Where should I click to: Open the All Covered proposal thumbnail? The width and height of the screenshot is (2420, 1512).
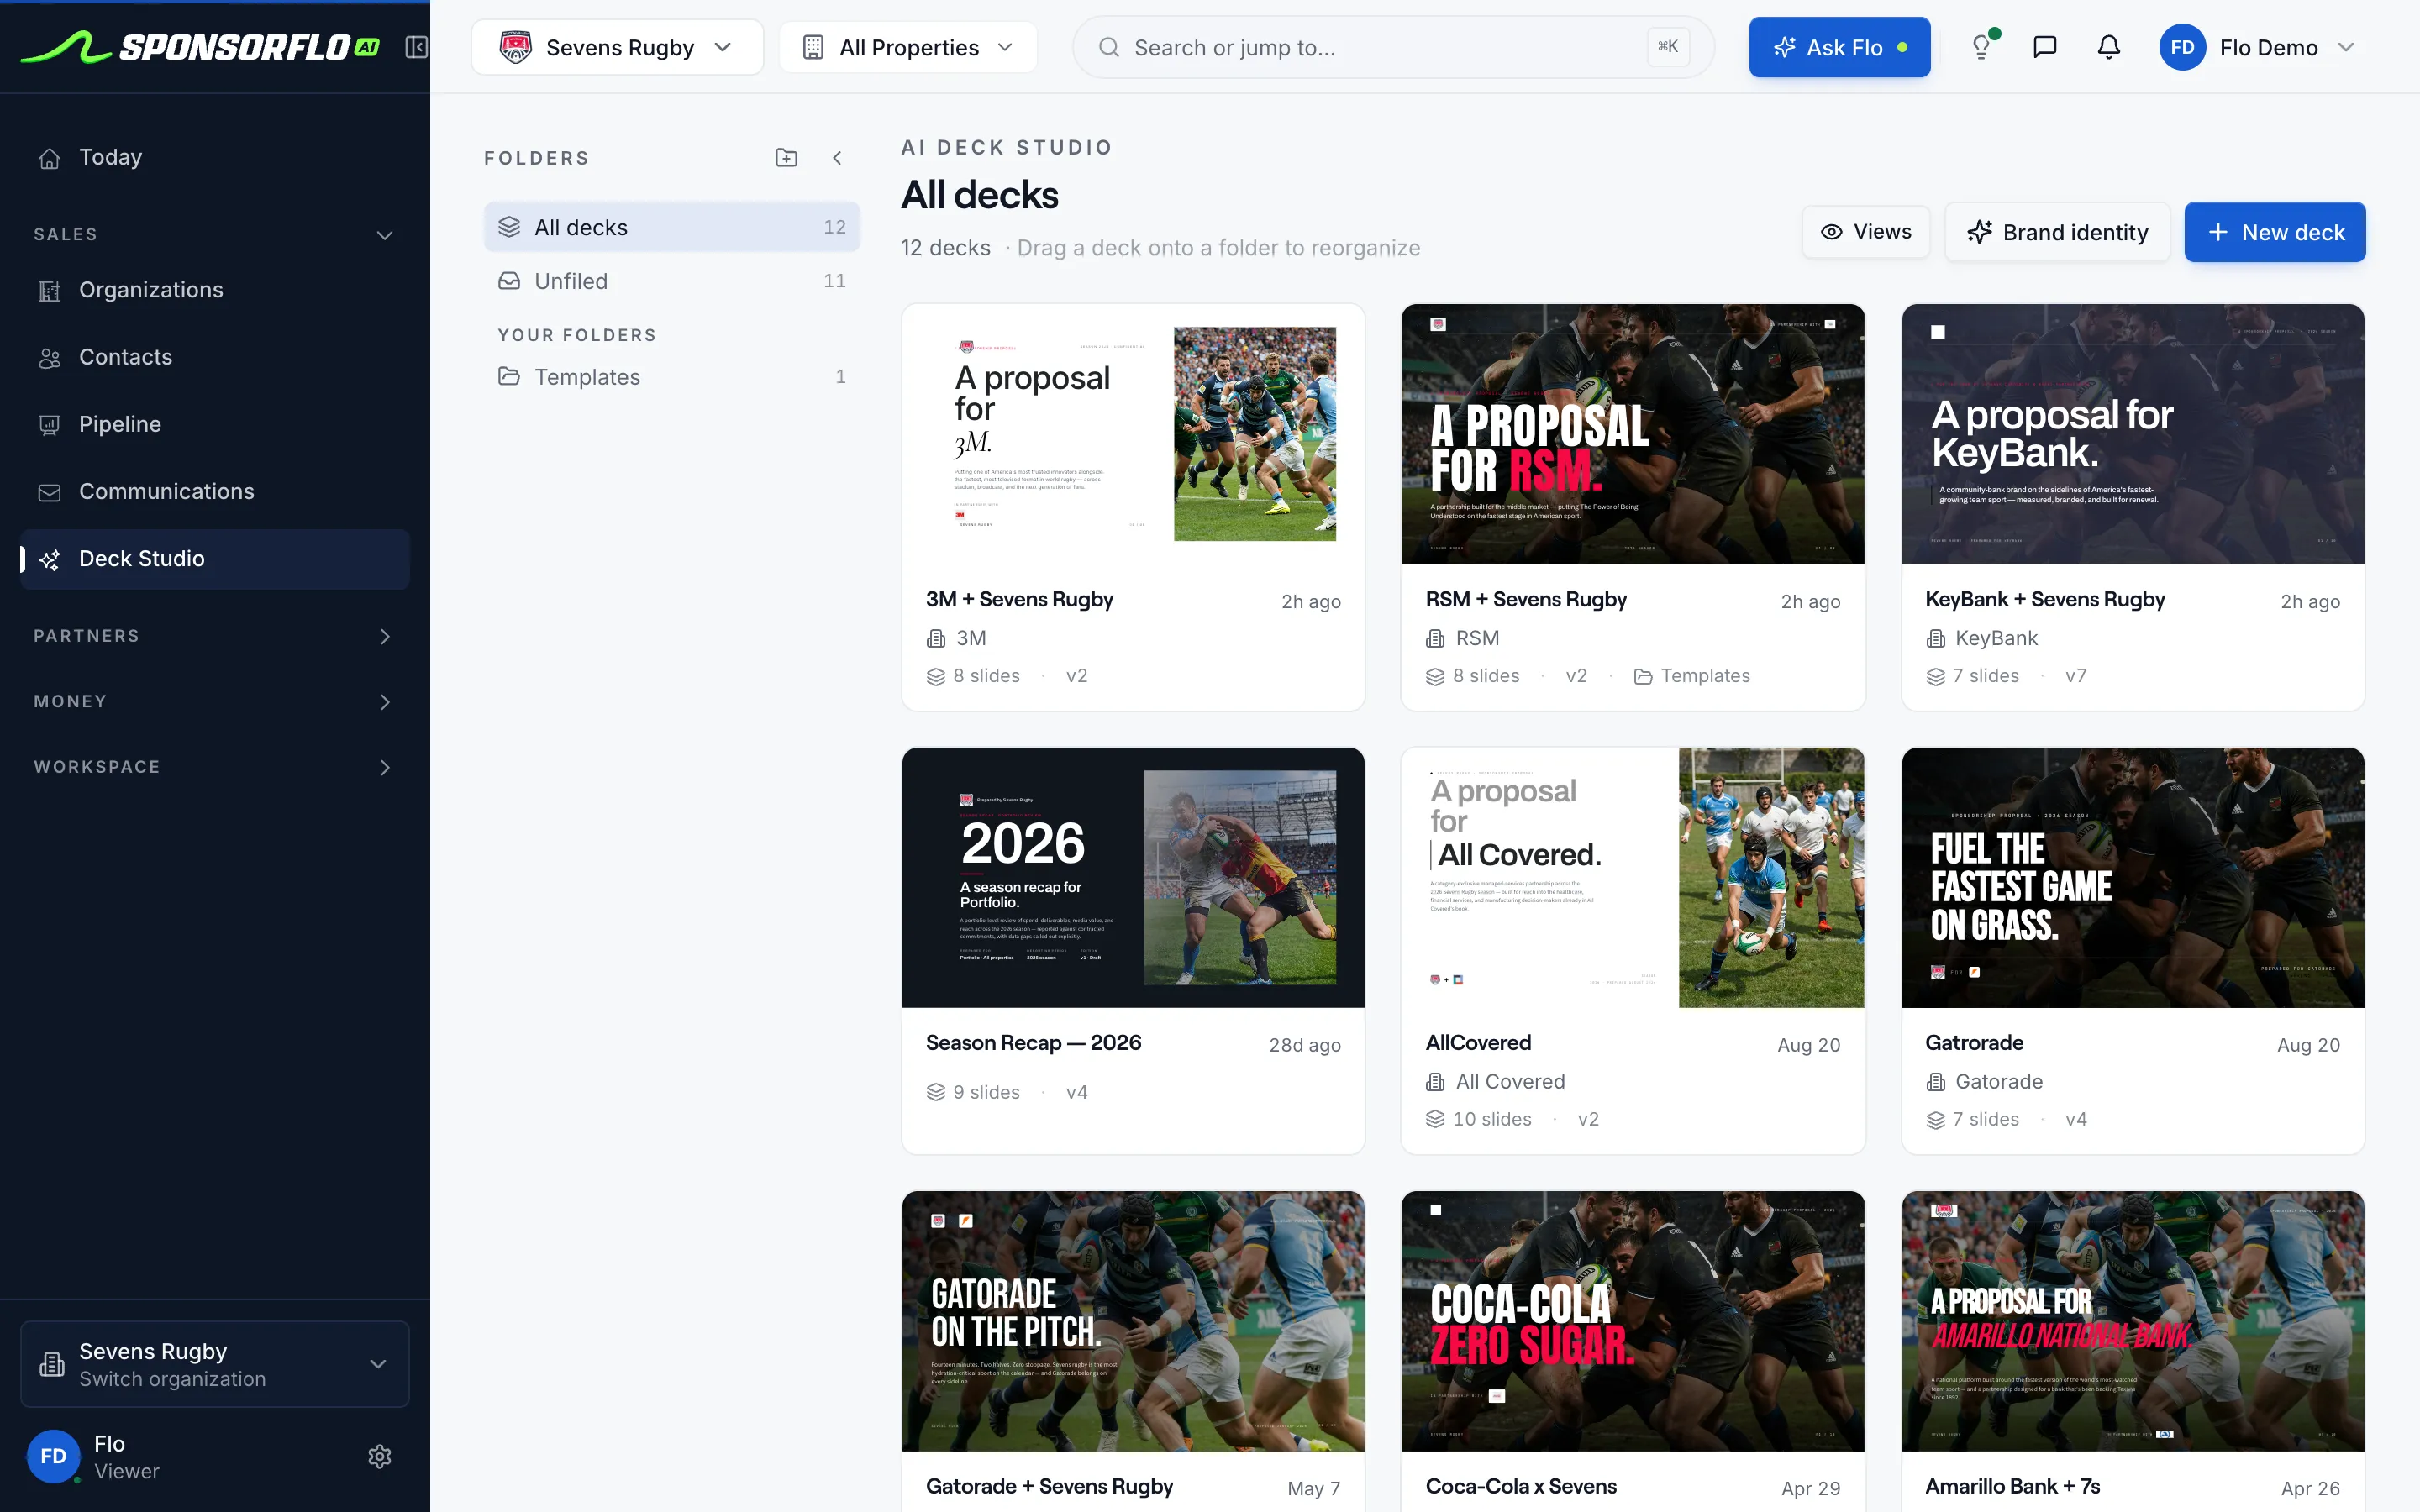[x=1632, y=877]
